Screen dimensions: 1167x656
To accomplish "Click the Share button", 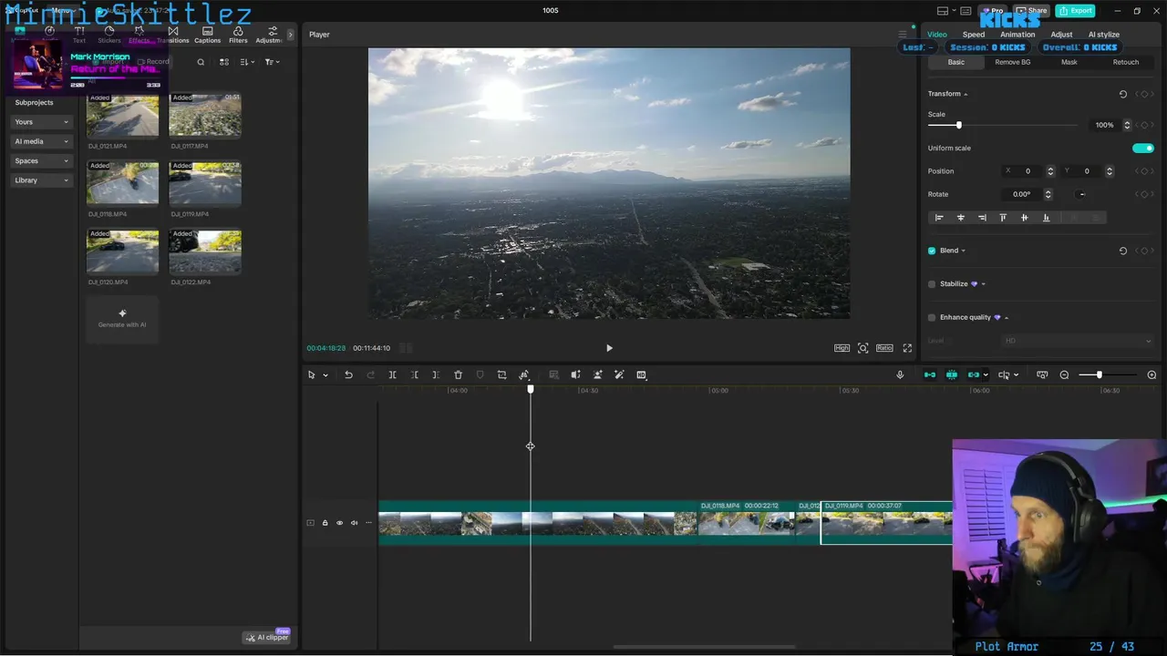I will tap(1032, 11).
